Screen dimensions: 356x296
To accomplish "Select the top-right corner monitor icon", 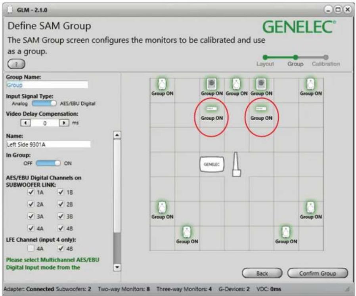I will click(x=310, y=84).
